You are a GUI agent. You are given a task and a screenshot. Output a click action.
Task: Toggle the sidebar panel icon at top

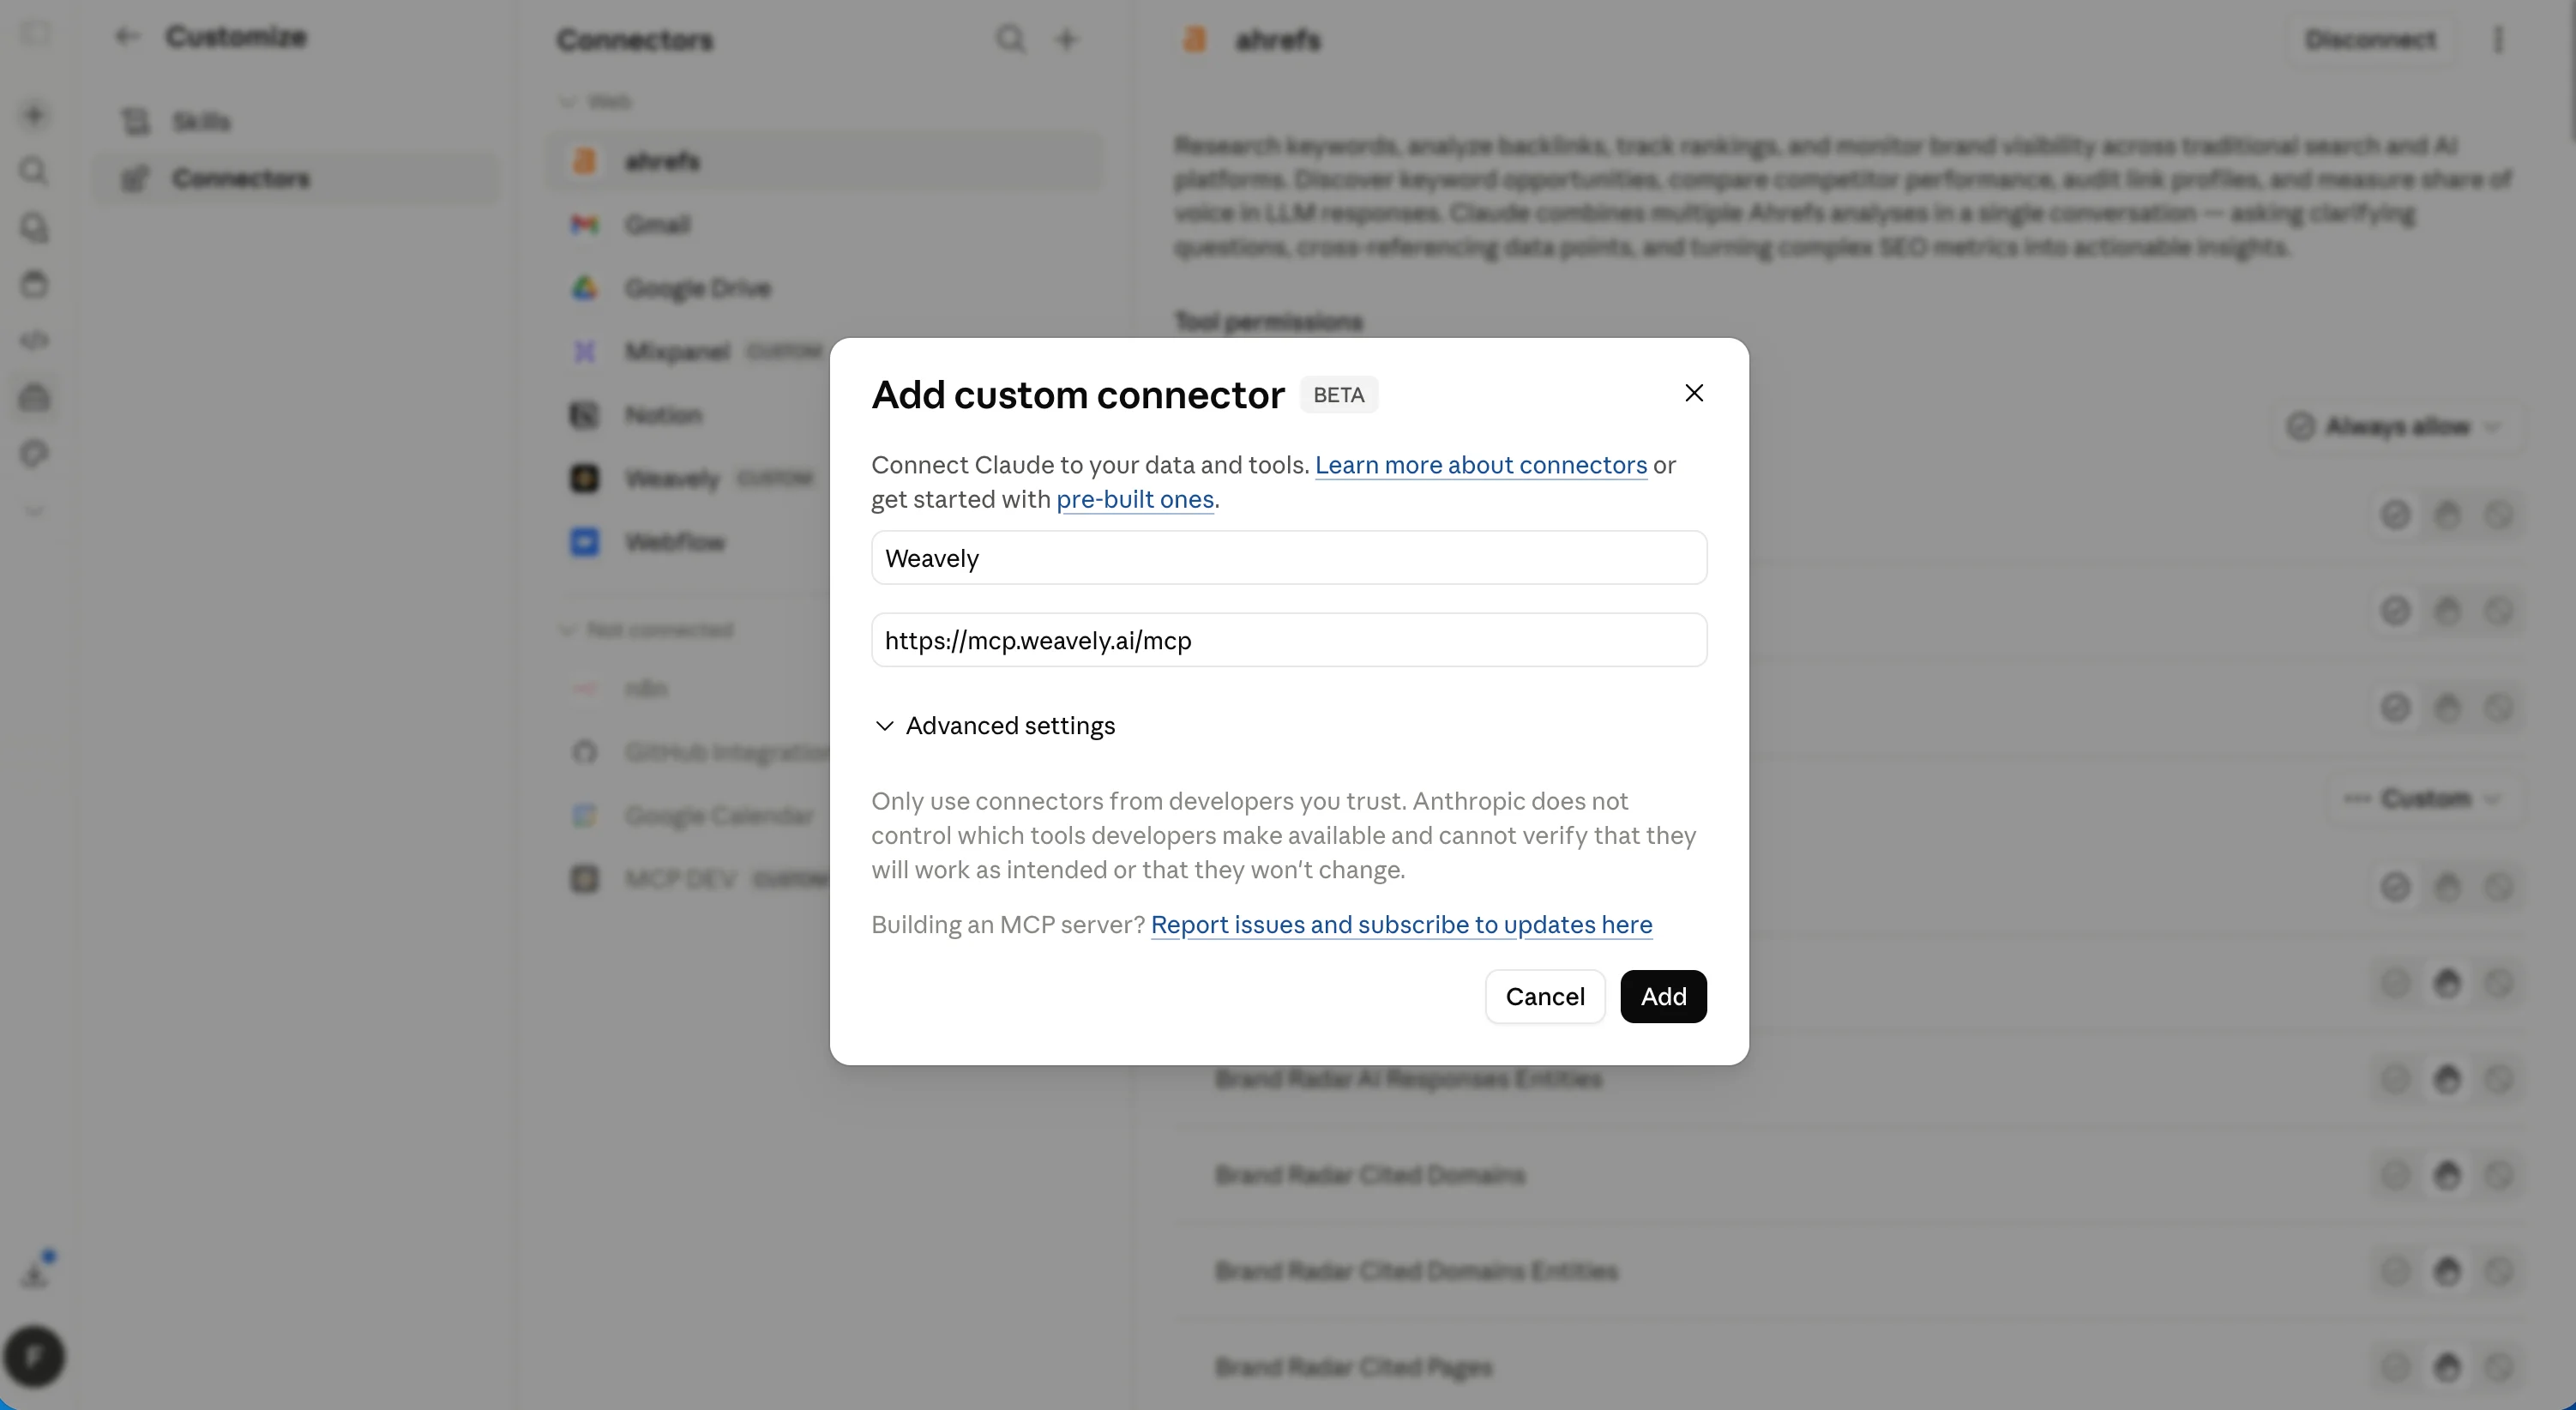tap(36, 34)
